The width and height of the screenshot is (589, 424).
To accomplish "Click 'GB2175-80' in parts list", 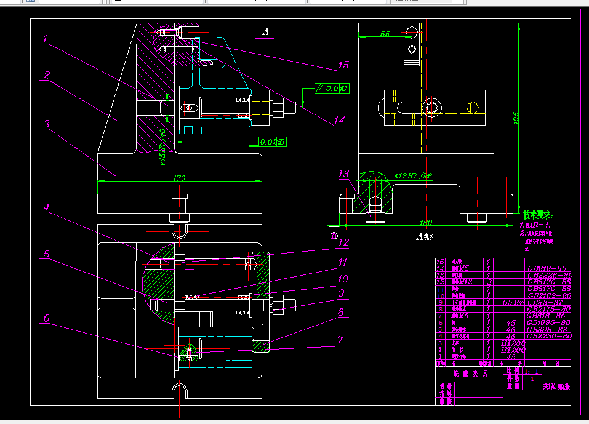I will point(549,309).
